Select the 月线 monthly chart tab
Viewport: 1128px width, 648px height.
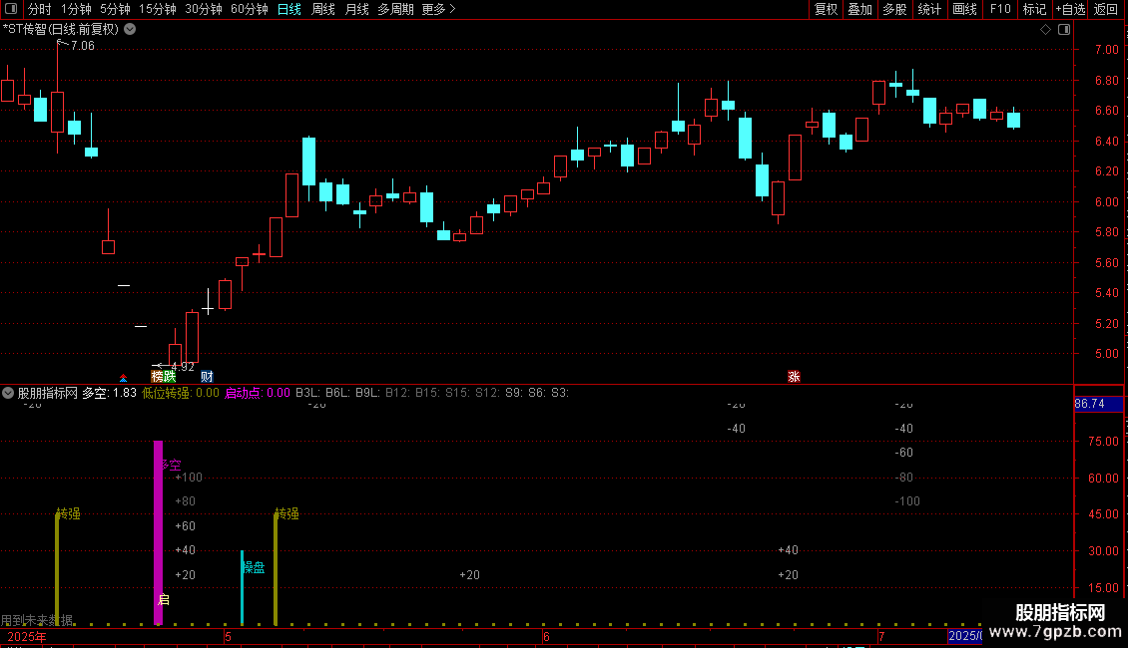tap(356, 9)
